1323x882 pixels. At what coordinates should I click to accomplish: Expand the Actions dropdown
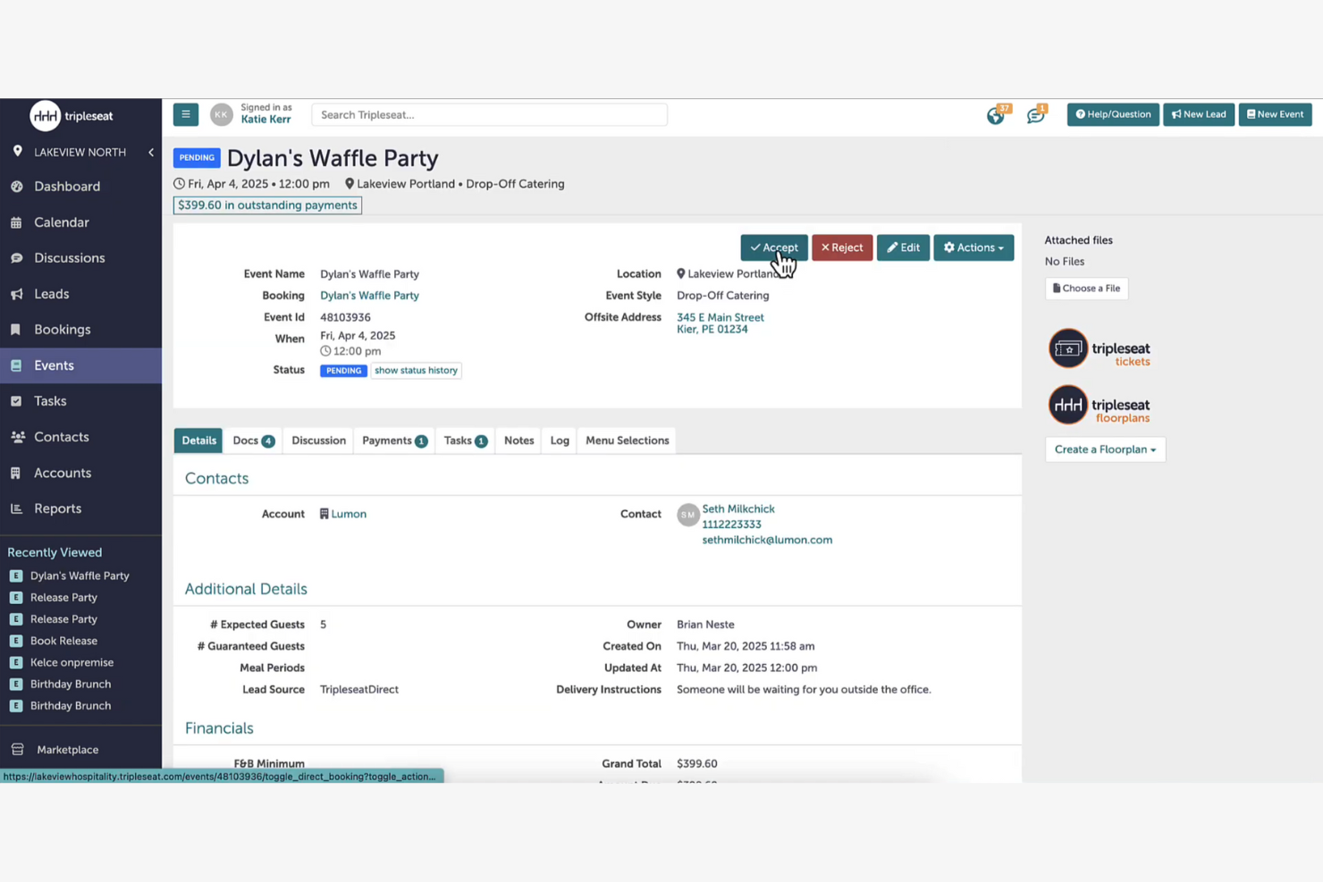[x=973, y=248]
